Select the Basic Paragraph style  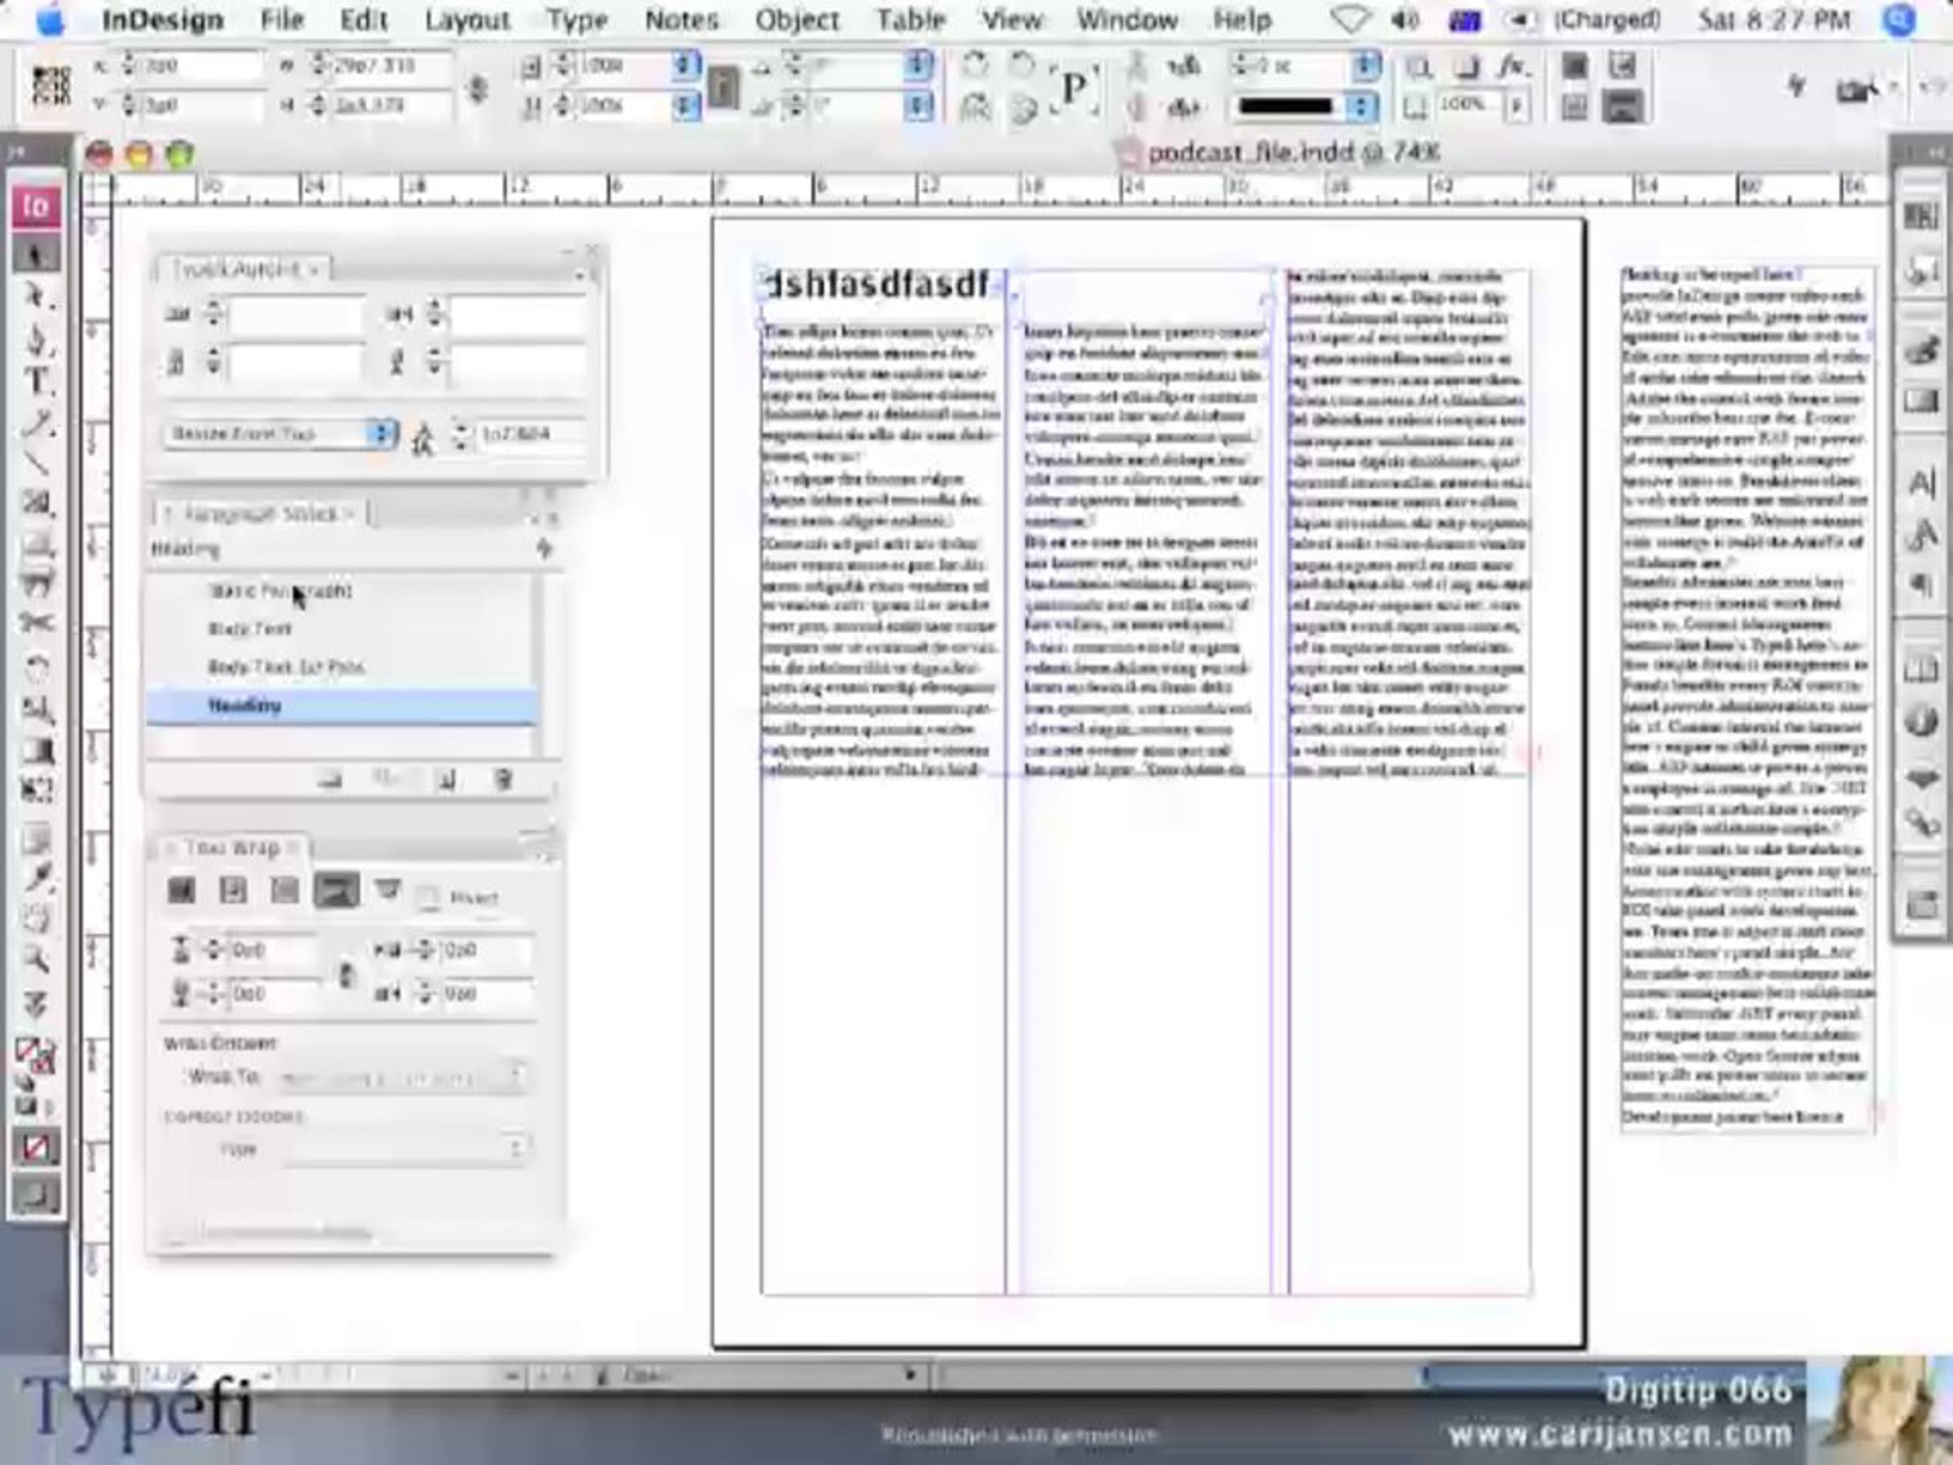pos(280,591)
